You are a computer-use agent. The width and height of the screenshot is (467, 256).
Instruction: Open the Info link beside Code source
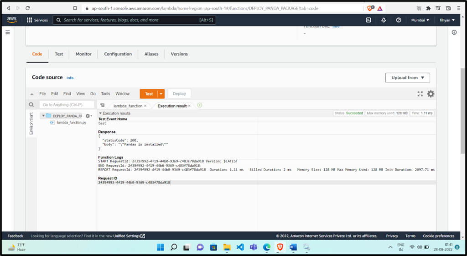[x=70, y=78]
